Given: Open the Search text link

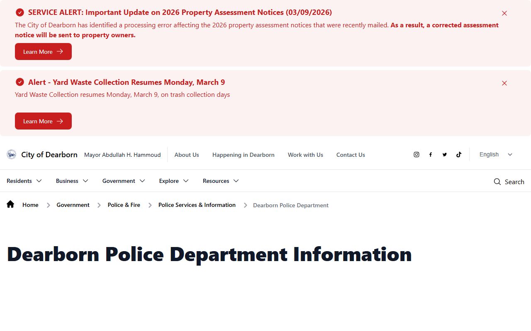Looking at the screenshot, I should coord(514,182).
